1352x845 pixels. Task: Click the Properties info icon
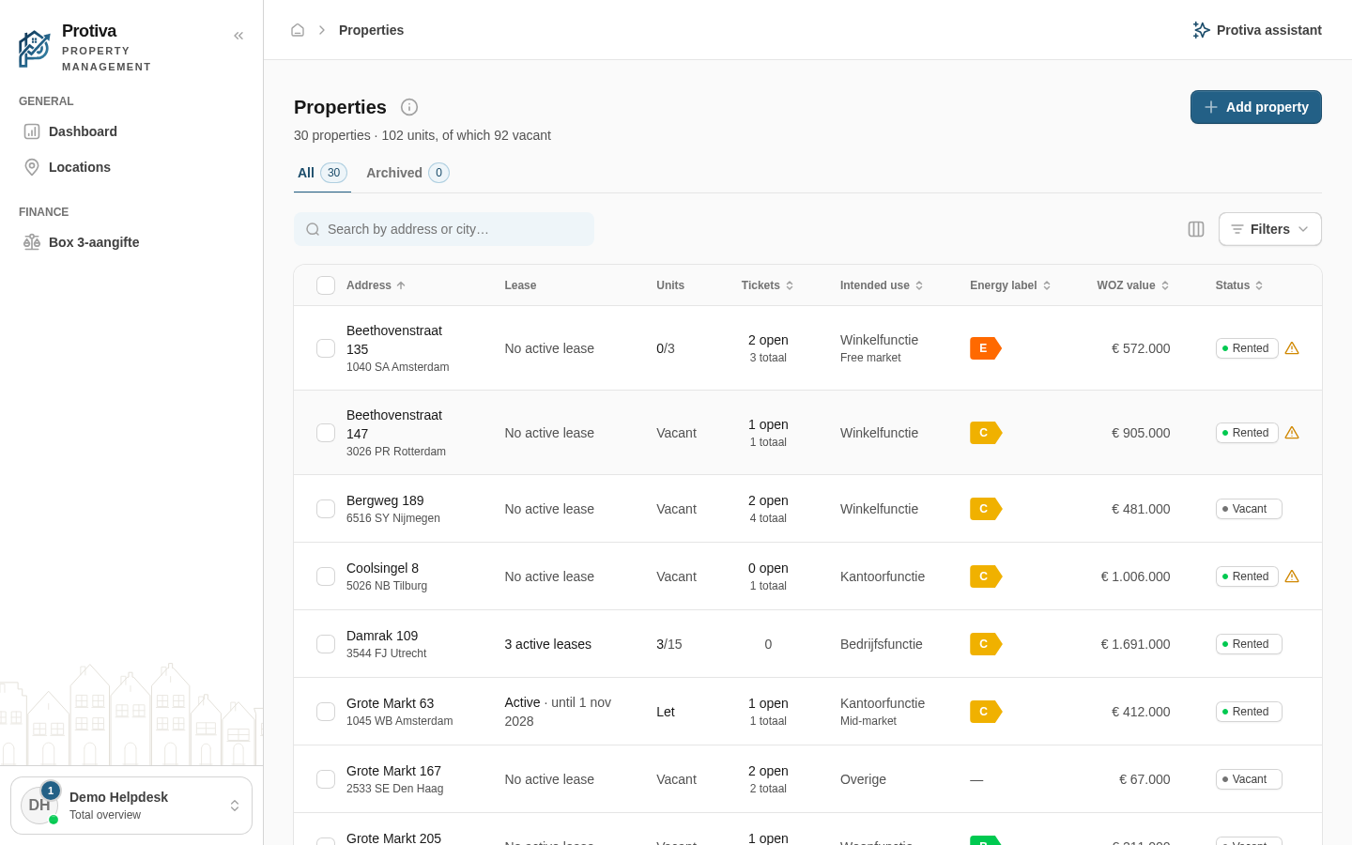click(409, 107)
